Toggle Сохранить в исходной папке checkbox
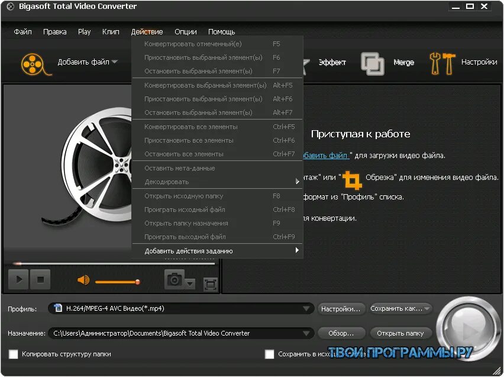Image resolution: width=504 pixels, height=377 pixels. (269, 354)
